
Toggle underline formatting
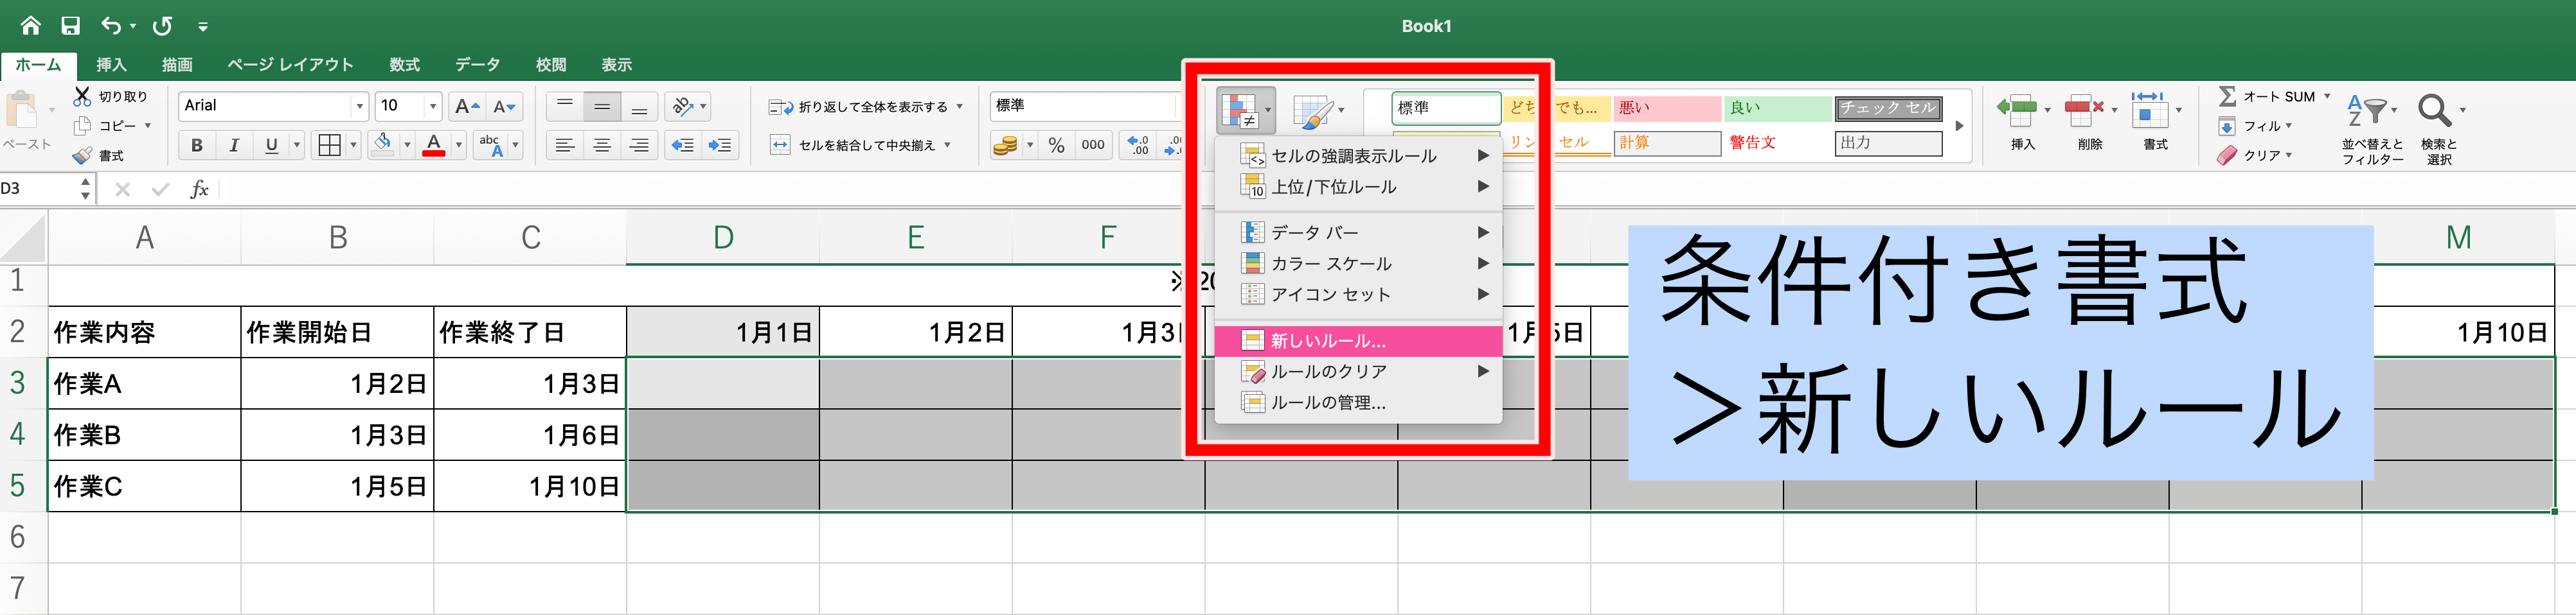[x=271, y=146]
